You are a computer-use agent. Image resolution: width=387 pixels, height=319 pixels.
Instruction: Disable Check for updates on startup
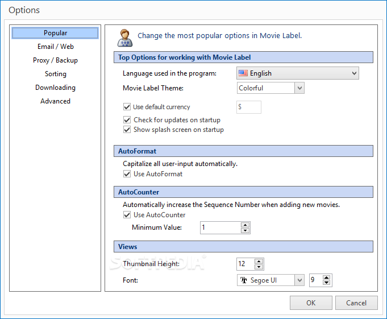point(127,120)
